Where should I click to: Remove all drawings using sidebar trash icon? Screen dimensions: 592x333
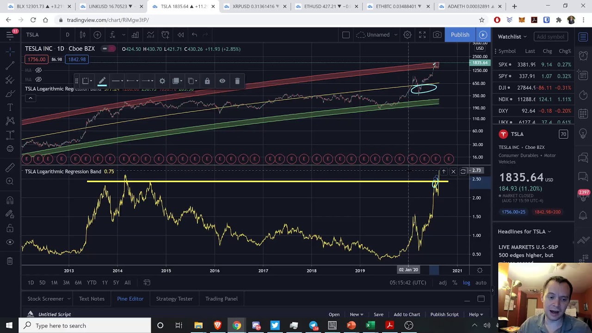(x=10, y=261)
